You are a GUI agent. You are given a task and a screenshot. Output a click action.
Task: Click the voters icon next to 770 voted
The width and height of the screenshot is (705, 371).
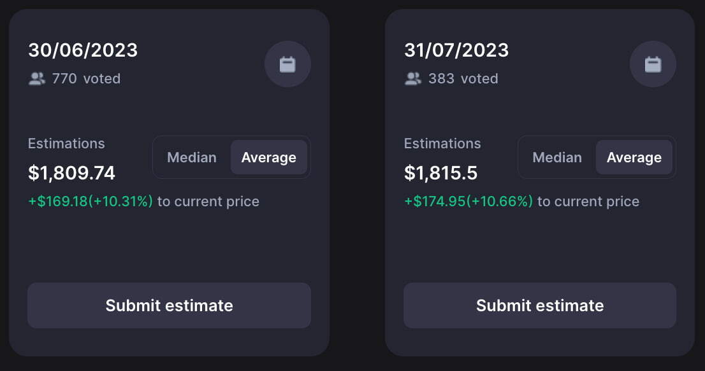(36, 78)
